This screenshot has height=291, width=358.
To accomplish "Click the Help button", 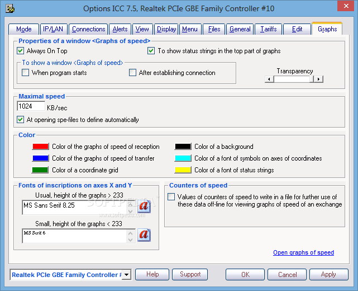I will tap(152, 274).
